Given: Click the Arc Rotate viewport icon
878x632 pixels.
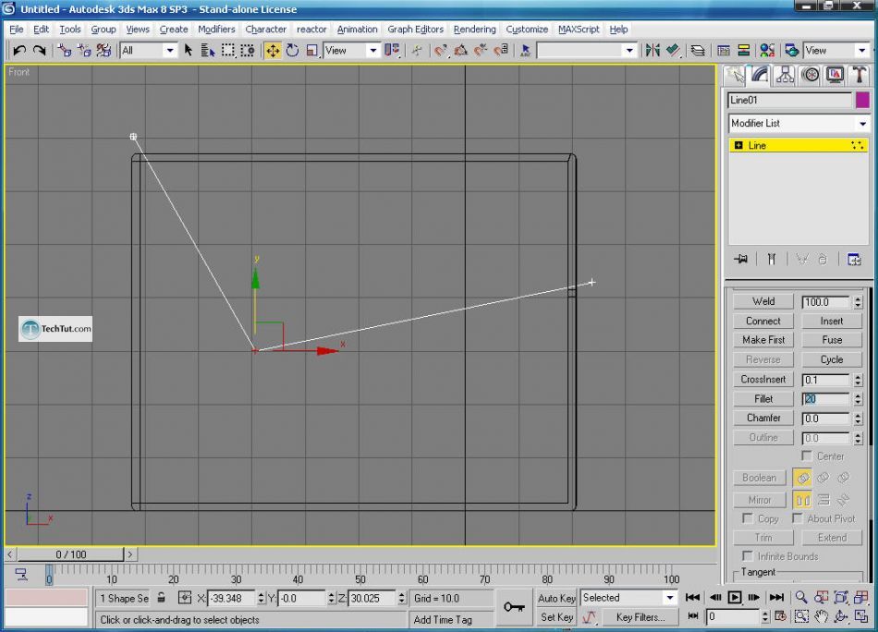Looking at the screenshot, I should coord(840,616).
